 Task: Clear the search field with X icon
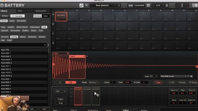pos(45,45)
